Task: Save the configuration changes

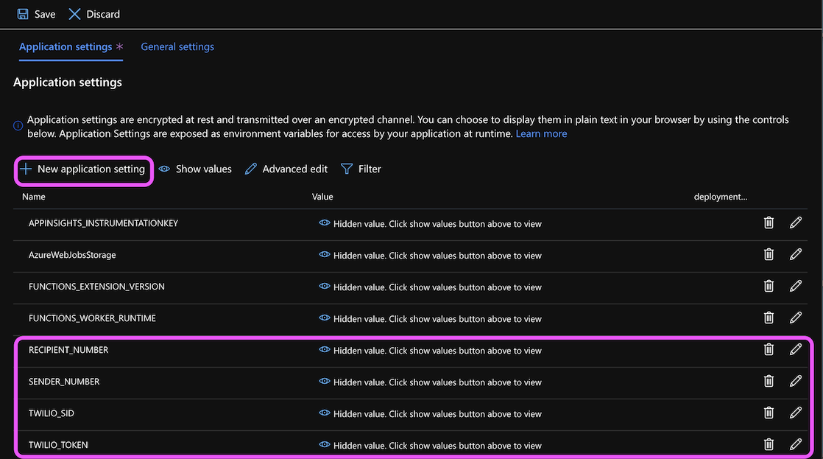Action: pyautogui.click(x=36, y=14)
